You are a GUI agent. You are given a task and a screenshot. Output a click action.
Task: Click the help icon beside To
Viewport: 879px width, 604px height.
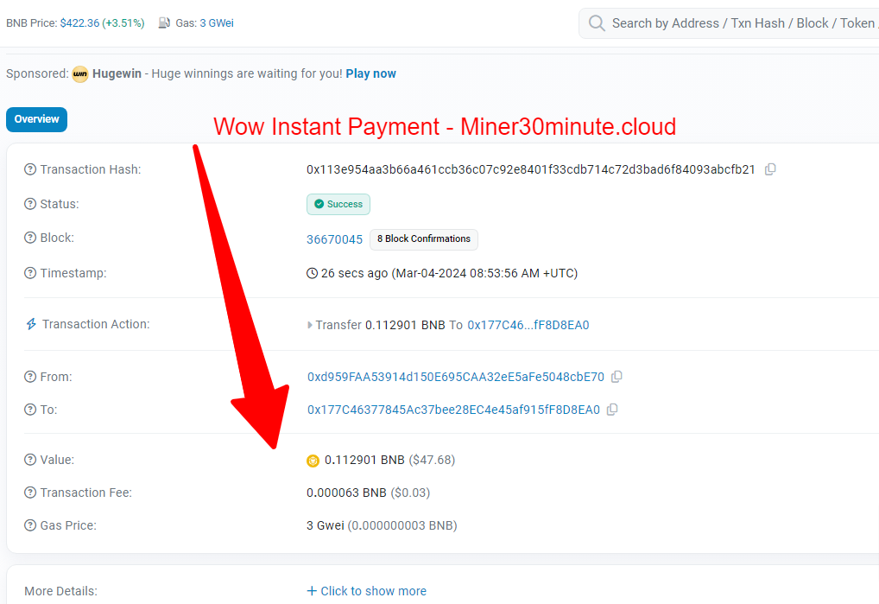[30, 410]
